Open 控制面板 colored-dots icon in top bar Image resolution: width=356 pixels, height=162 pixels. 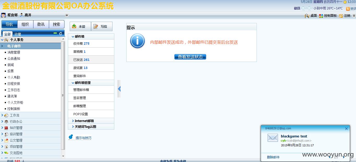[321, 16]
